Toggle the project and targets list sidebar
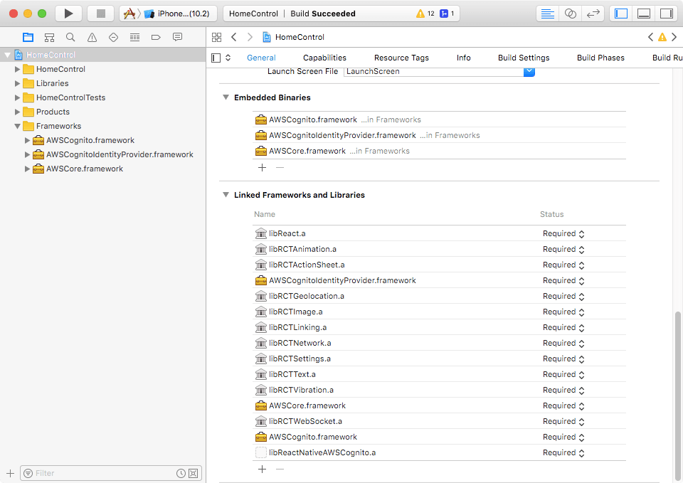This screenshot has width=683, height=483. pyautogui.click(x=216, y=58)
